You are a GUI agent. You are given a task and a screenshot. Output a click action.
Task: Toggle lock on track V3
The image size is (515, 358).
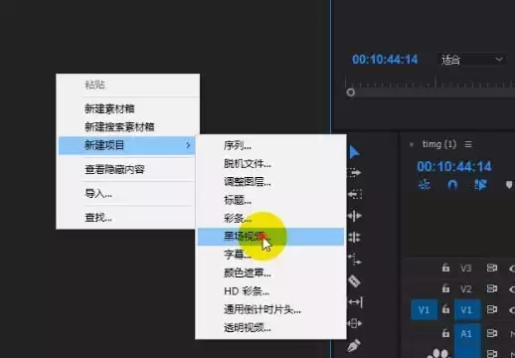446,268
